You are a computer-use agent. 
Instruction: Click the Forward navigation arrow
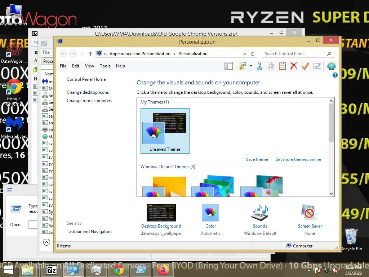(x=74, y=54)
